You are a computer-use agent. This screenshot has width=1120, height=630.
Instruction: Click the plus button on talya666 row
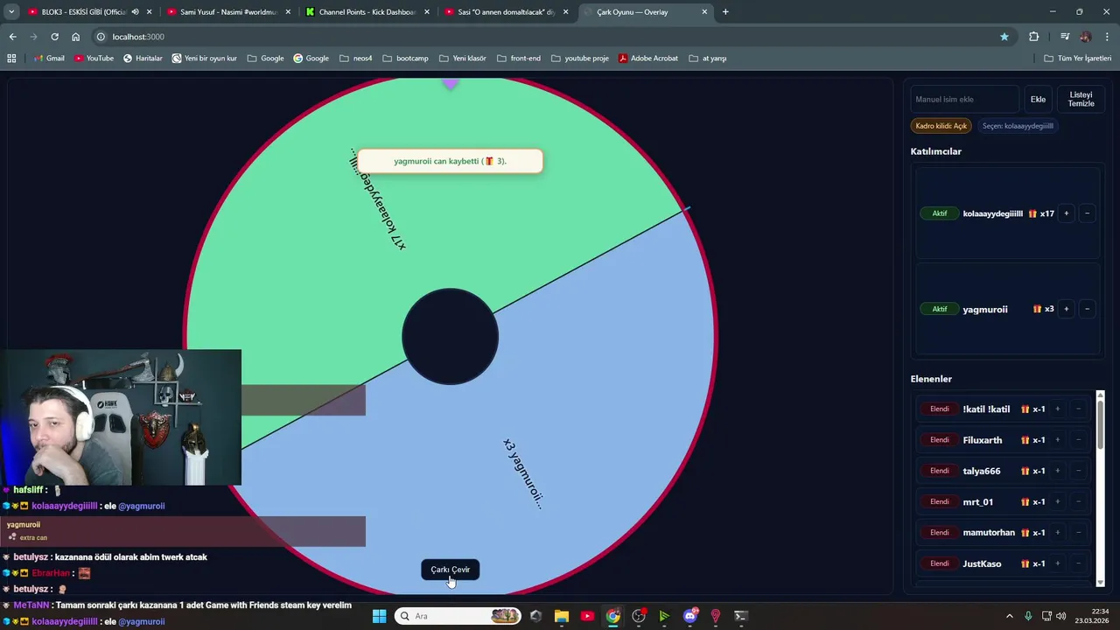coord(1057,471)
